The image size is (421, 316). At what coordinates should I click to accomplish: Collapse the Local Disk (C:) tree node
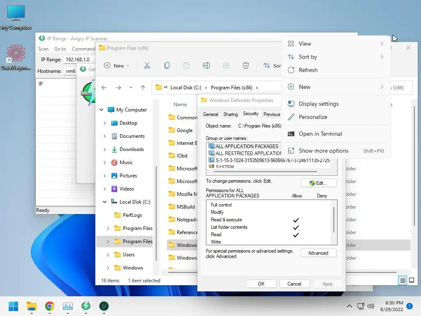tap(105, 202)
